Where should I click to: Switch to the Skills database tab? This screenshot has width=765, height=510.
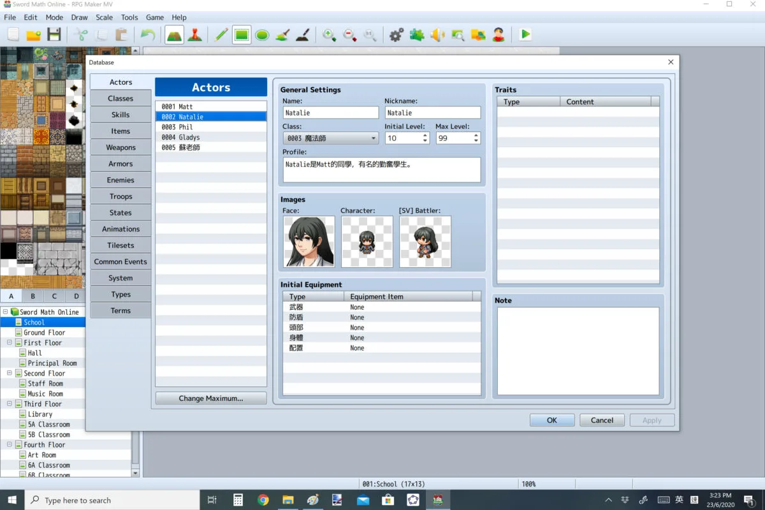tap(120, 115)
